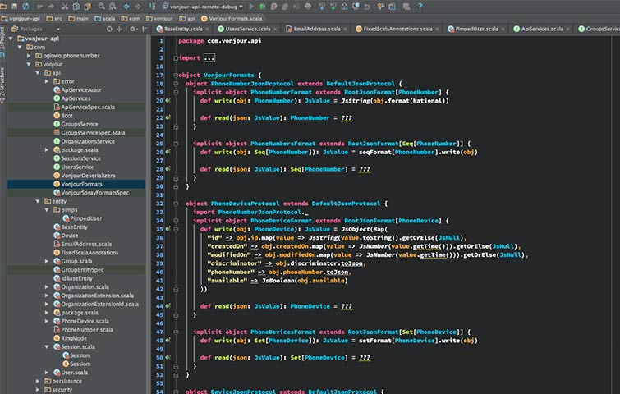Click the project structure icon
This screenshot has height=394, width=620.
pos(392,7)
